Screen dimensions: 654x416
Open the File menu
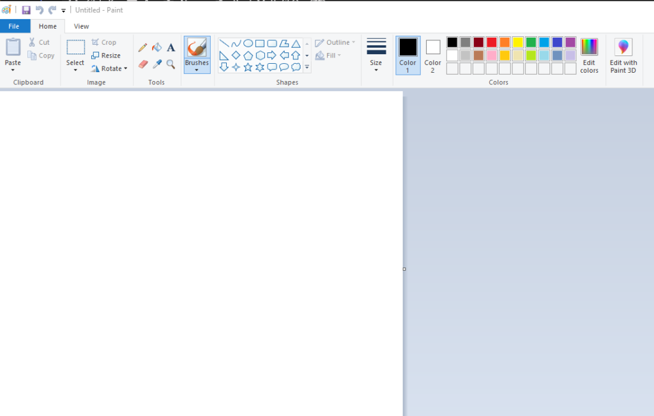click(x=14, y=26)
